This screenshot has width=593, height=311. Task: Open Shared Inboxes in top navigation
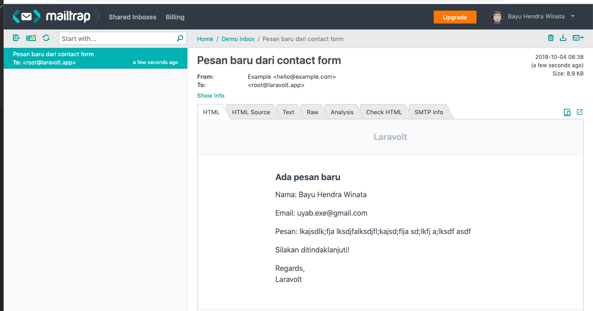click(x=133, y=17)
